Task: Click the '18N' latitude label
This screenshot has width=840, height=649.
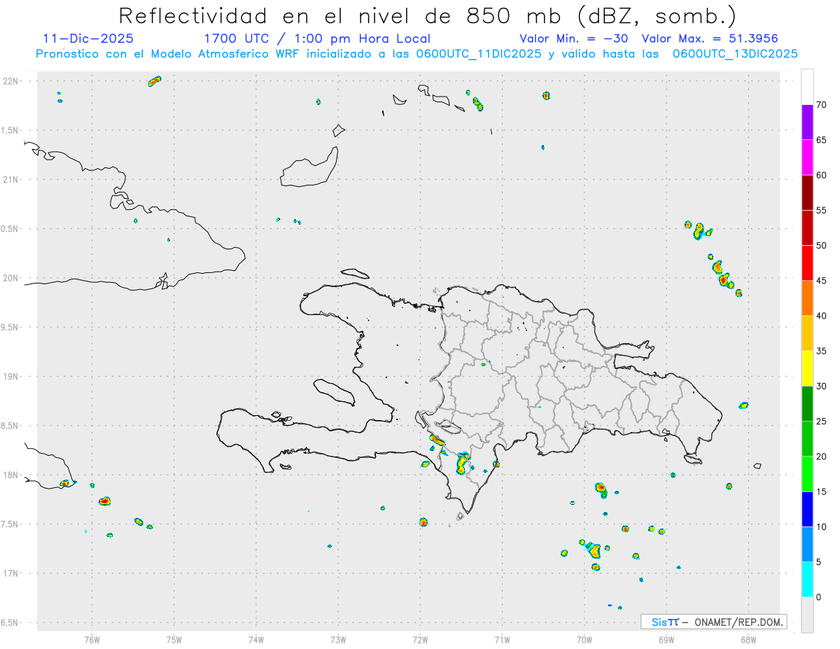Action: click(12, 475)
